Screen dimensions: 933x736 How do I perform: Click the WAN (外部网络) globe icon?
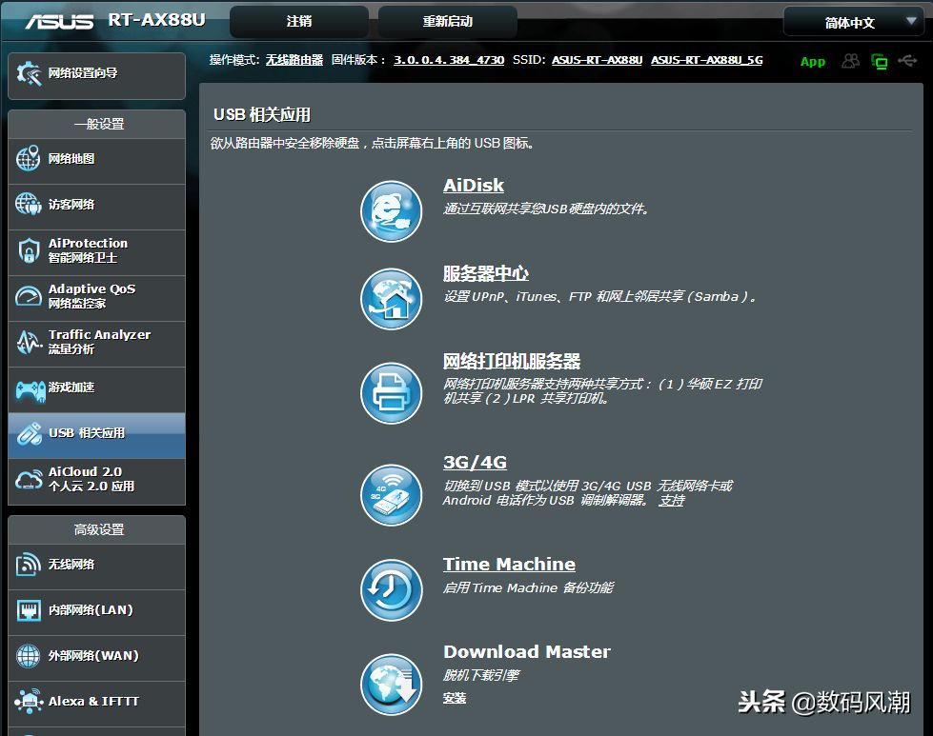pyautogui.click(x=28, y=656)
